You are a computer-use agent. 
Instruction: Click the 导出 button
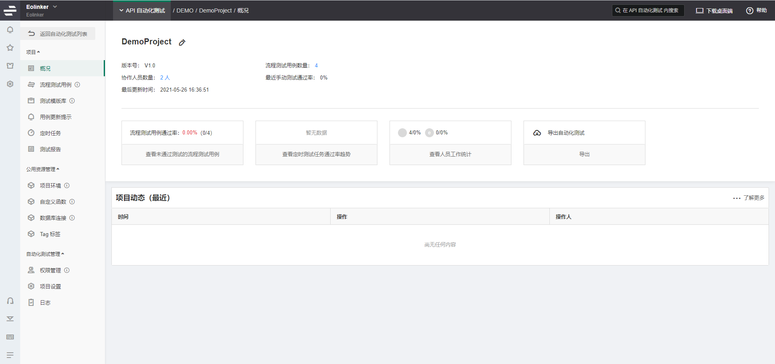[x=584, y=154]
